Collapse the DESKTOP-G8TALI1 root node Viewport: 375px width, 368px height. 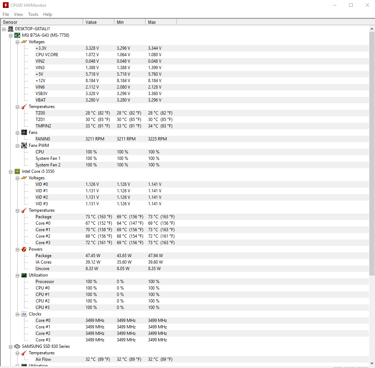pos(4,29)
